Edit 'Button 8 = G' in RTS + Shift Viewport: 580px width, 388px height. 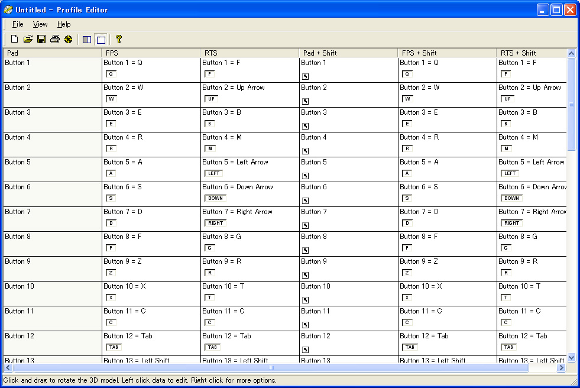[532, 244]
